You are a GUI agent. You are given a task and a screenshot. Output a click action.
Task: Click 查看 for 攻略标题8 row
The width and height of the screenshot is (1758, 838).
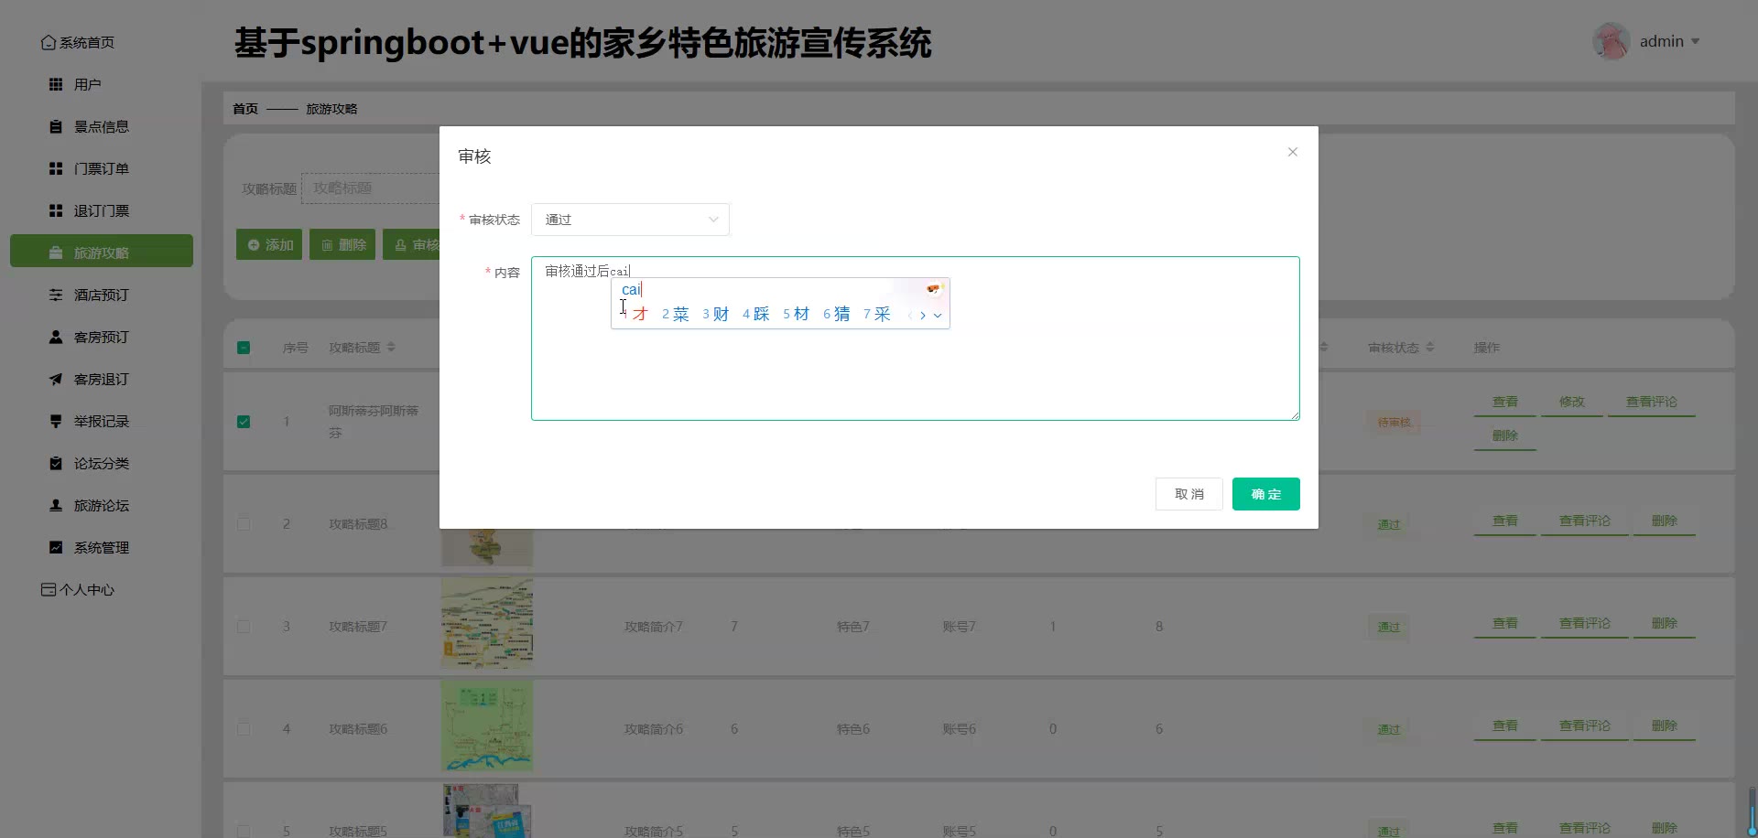tap(1505, 521)
